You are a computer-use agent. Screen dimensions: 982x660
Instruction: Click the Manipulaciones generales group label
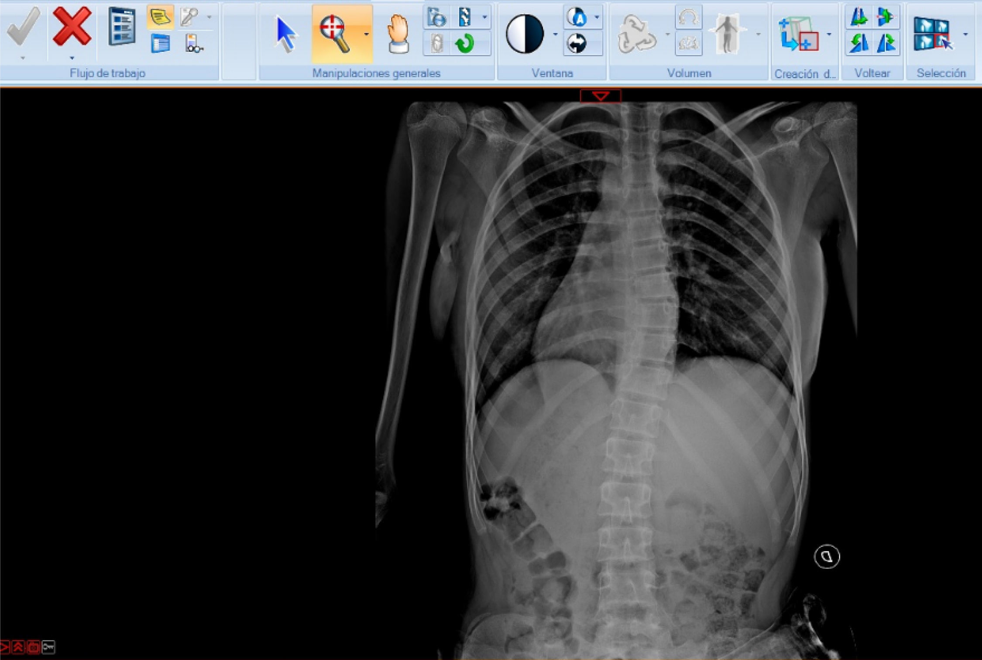coord(376,73)
